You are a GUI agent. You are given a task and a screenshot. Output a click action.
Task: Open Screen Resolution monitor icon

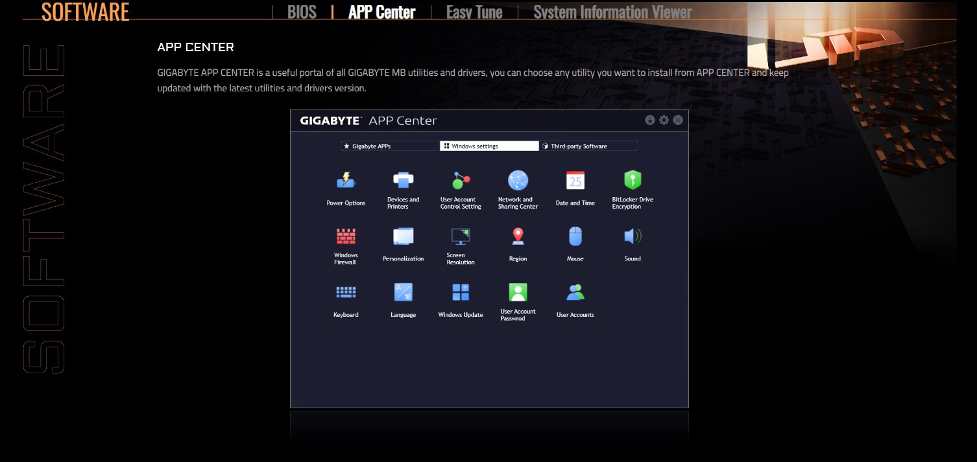pos(461,236)
